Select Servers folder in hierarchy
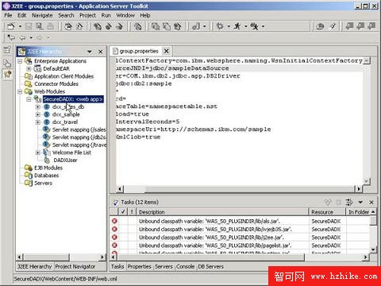 (x=43, y=184)
